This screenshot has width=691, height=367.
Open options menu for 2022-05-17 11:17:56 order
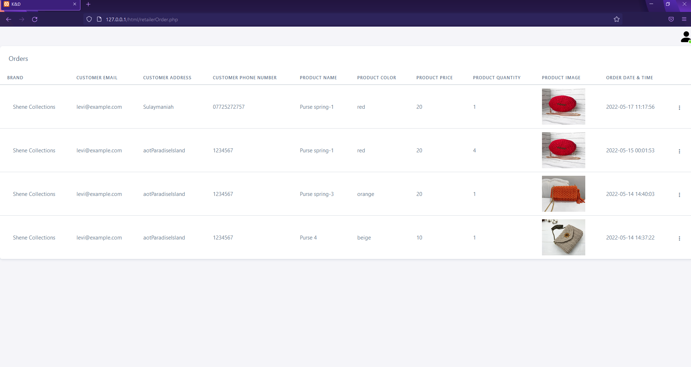click(x=679, y=108)
